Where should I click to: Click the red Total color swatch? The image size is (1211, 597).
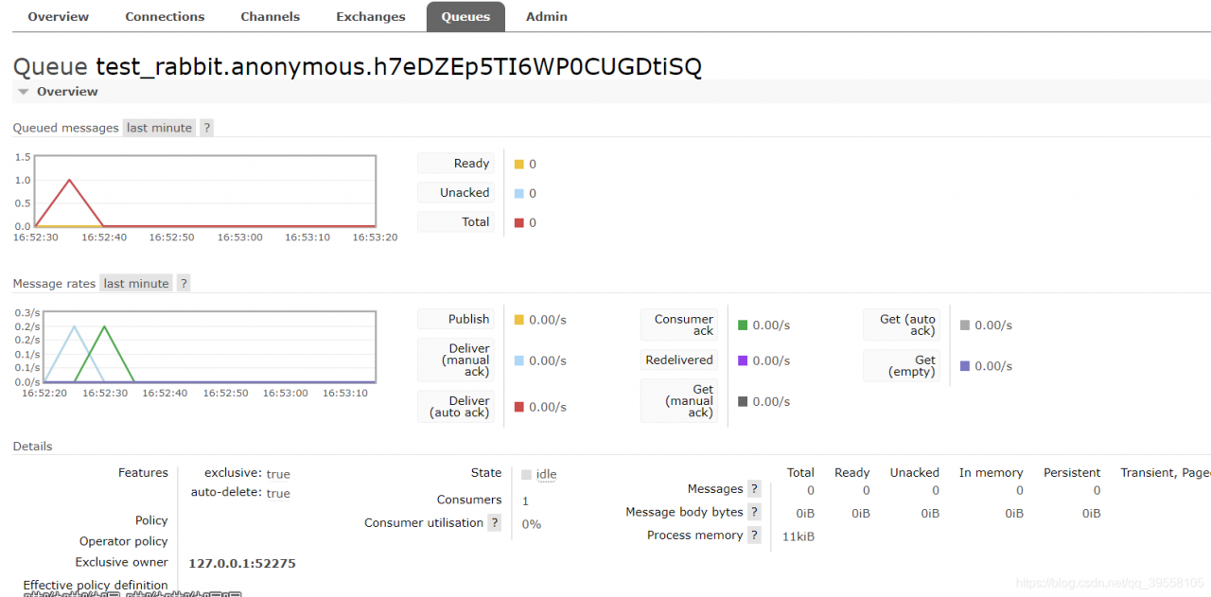518,223
